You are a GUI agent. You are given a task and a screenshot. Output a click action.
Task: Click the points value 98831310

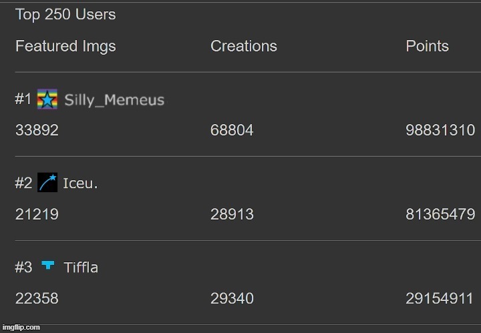(x=440, y=131)
